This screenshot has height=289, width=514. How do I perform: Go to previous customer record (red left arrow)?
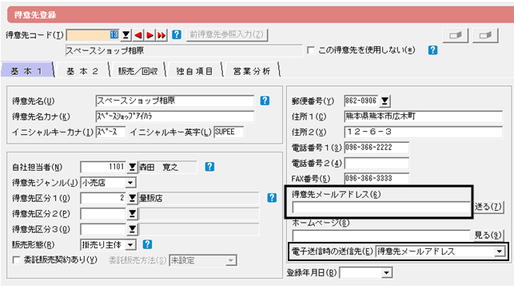tap(138, 34)
